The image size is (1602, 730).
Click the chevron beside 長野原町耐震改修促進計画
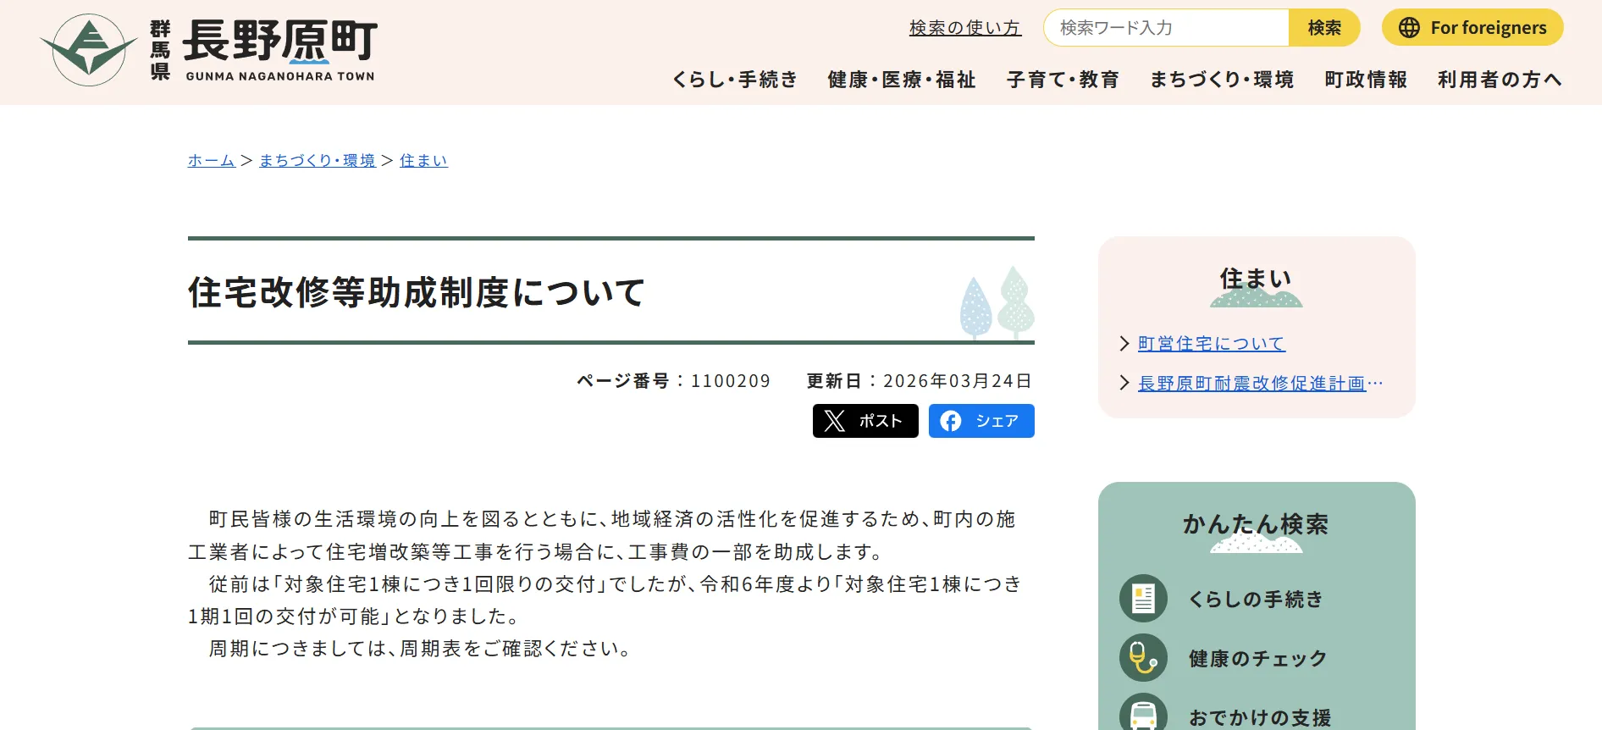tap(1124, 383)
